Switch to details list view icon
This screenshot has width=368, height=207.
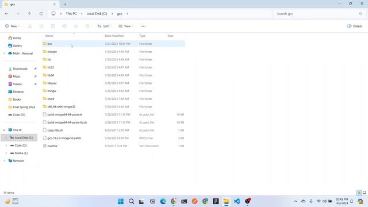359,193
